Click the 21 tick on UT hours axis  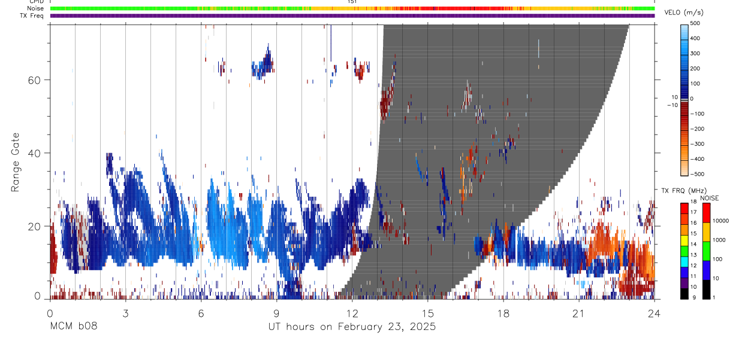pos(578,313)
